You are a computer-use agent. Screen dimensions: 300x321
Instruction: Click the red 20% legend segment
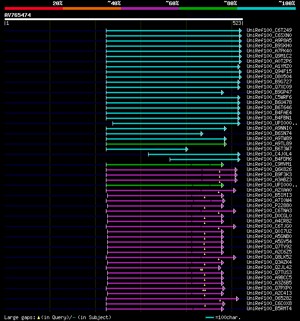pos(34,8)
